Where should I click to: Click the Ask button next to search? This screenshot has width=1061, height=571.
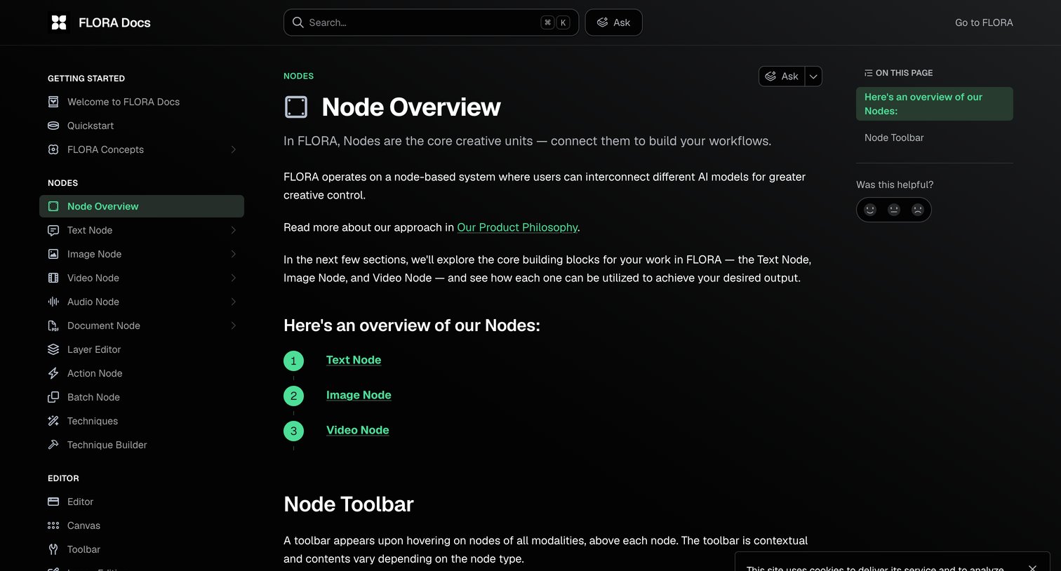(613, 22)
